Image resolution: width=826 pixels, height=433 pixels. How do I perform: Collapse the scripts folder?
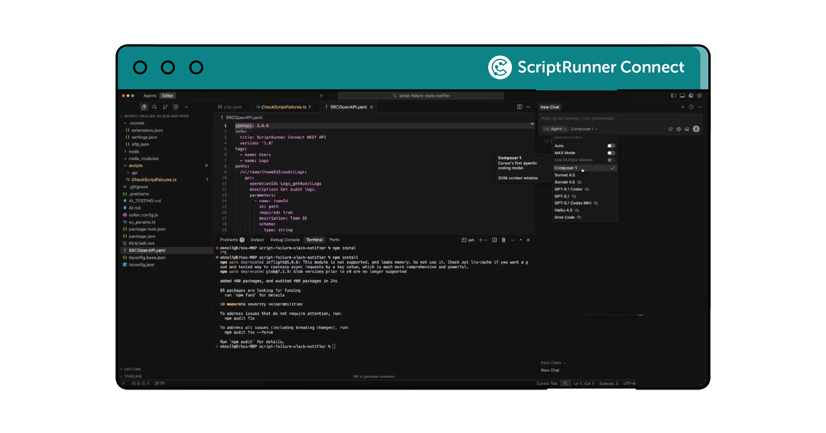point(133,166)
